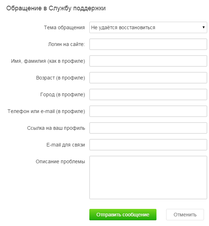The width and height of the screenshot is (209, 226).
Task: Click the 'Тема обращения' label text
Action: tap(64, 27)
